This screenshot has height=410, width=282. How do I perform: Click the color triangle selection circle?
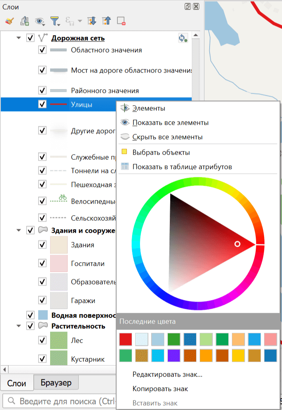point(237,244)
